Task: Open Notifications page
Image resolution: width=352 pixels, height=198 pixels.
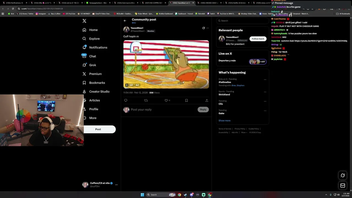Action: [x=95, y=47]
